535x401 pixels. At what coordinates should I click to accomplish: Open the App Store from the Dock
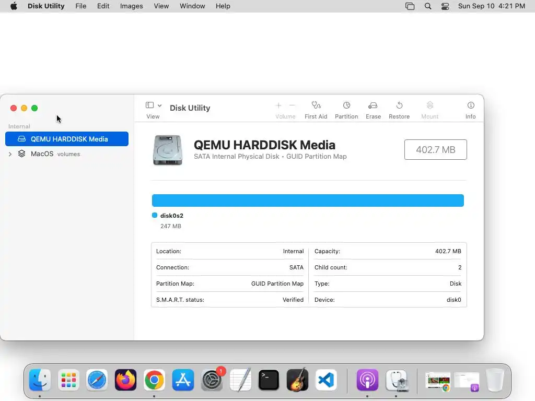click(x=183, y=380)
